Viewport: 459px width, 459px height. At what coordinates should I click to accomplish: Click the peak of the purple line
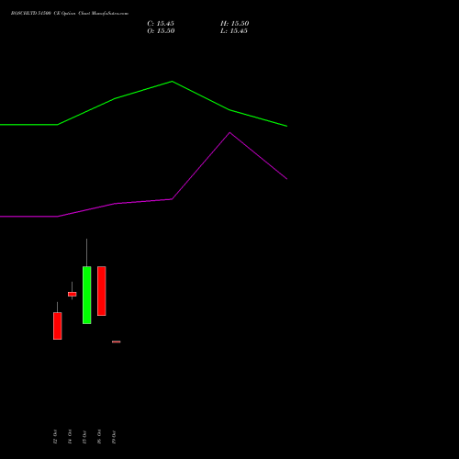(229, 132)
